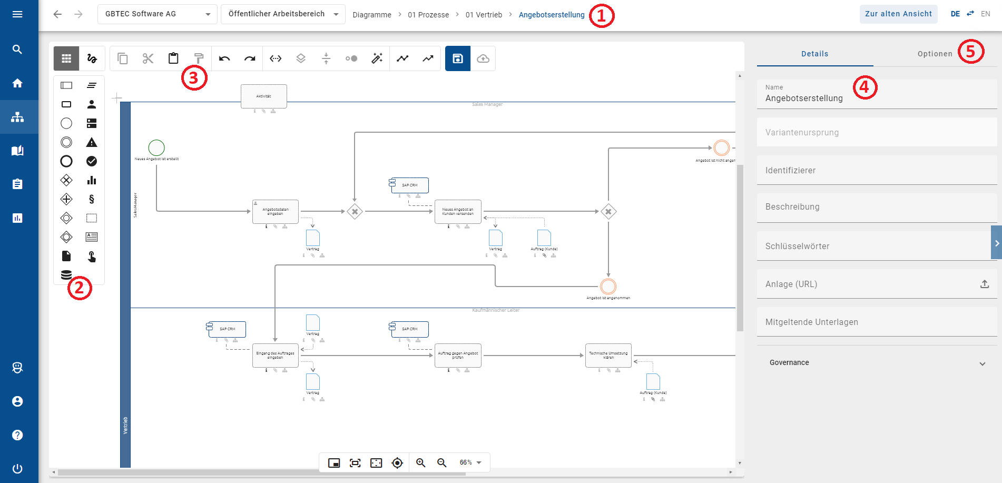Viewport: 1002px width, 483px height.
Task: Click the small-large circles size icon
Action: pyautogui.click(x=351, y=58)
